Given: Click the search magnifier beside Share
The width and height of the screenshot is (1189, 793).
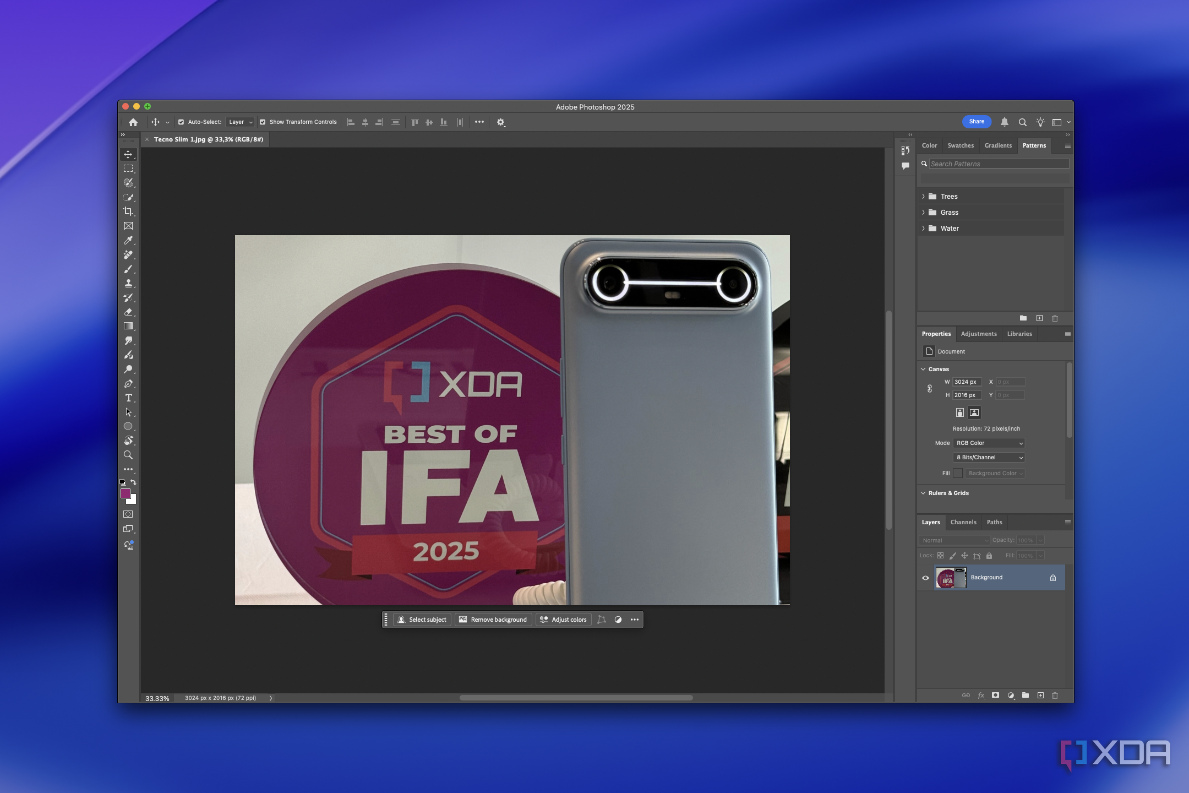Looking at the screenshot, I should point(1023,122).
